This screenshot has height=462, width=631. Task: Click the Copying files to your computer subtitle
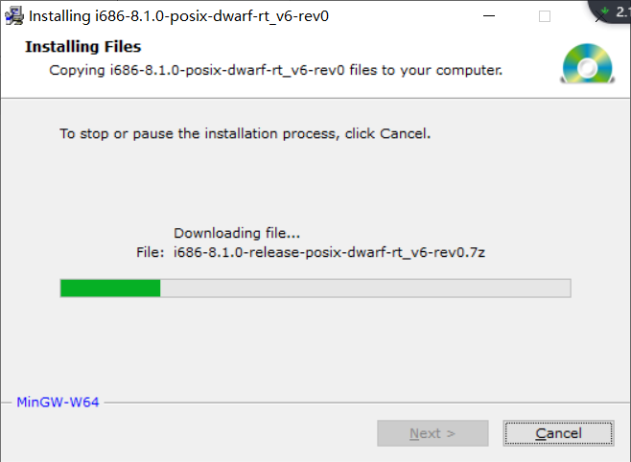[x=275, y=70]
